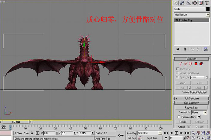211x140 pixels.
Task: Toggle Auto Key mode
Action: (x=132, y=133)
